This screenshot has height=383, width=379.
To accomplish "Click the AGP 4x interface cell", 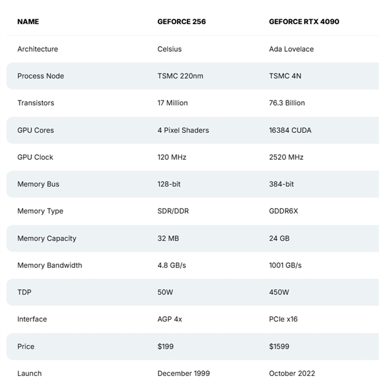I will (x=169, y=319).
